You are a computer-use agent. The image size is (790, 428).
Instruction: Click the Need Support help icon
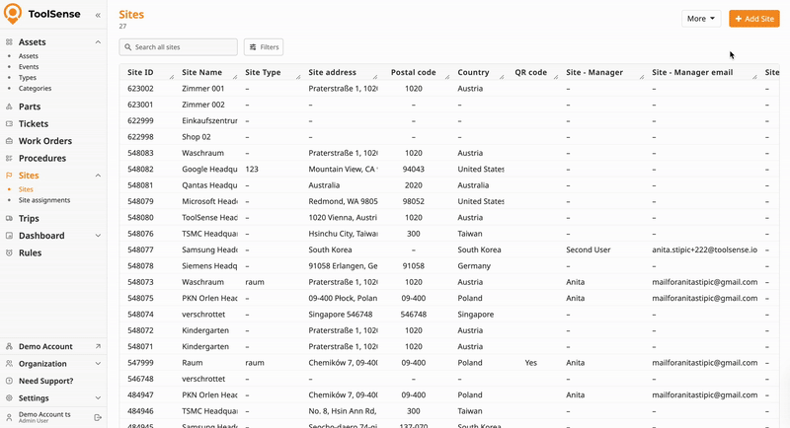[x=9, y=381]
